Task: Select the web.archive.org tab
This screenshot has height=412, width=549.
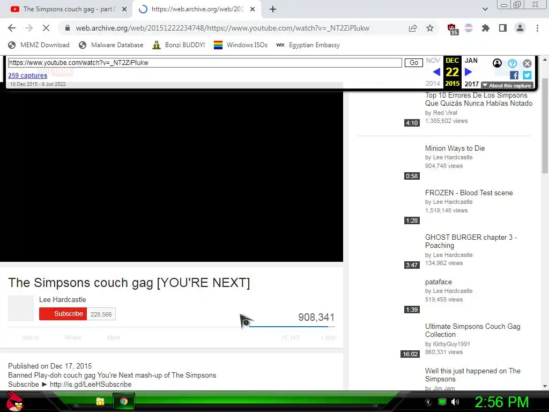Action: point(197,9)
